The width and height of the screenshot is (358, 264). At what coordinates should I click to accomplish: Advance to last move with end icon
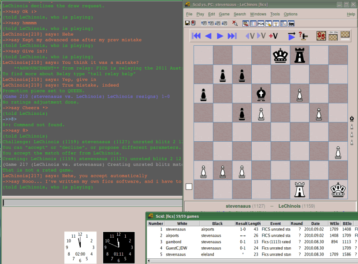231,37
